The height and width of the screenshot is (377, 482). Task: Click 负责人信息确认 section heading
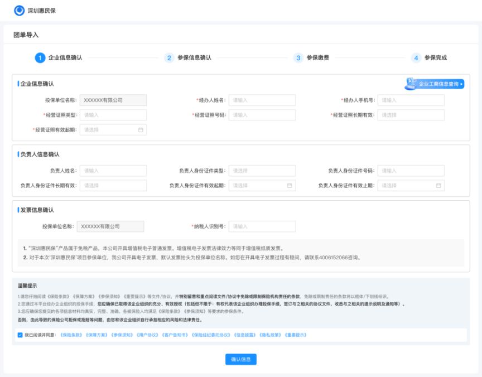coord(40,154)
